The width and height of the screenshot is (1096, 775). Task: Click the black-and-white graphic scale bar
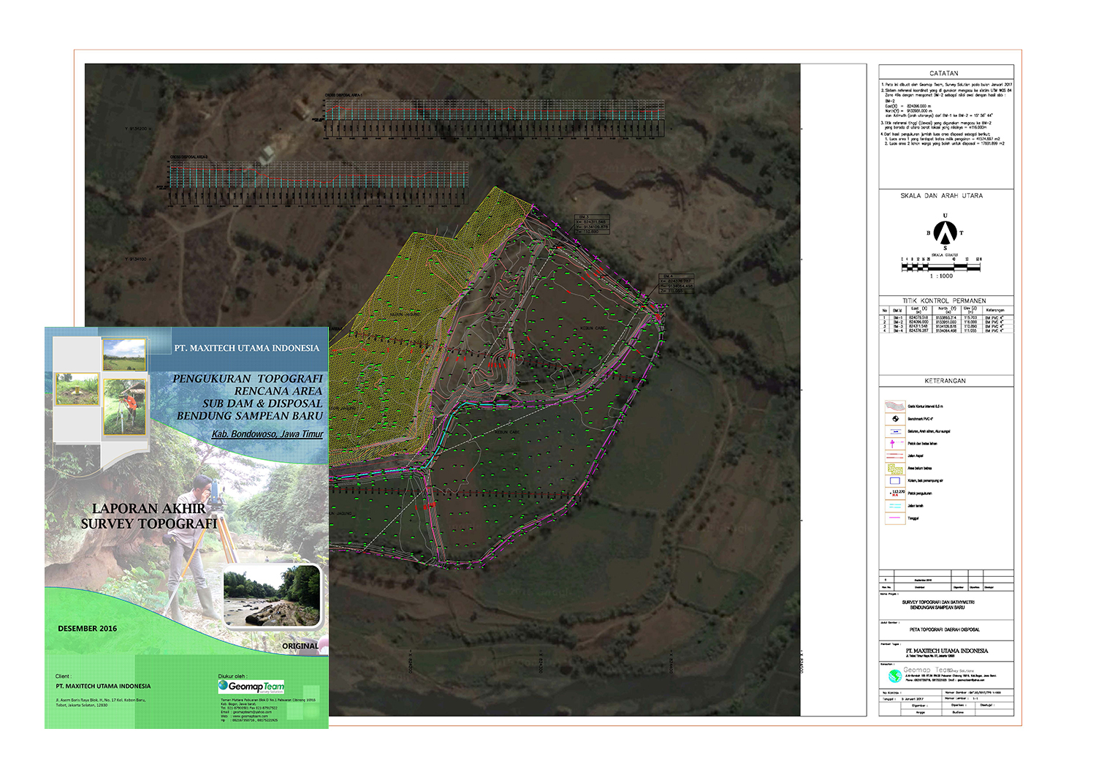pos(941,268)
